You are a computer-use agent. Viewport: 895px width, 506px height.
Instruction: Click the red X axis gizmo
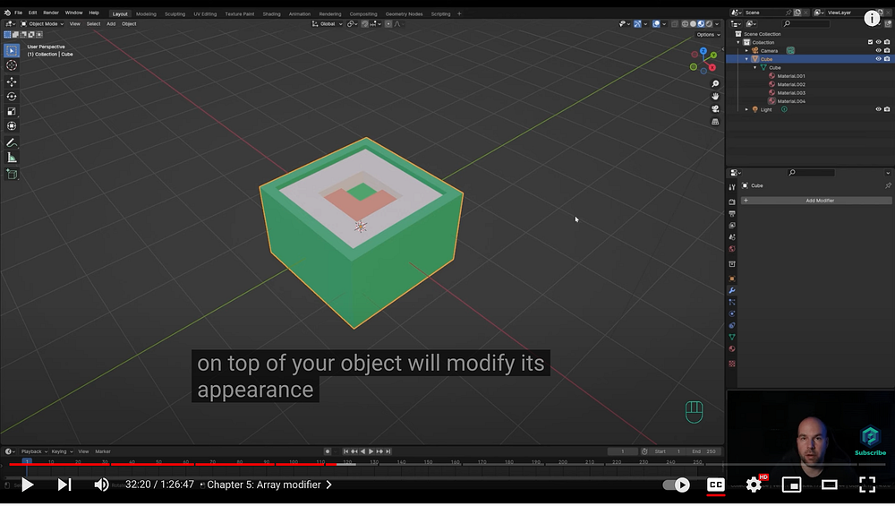pyautogui.click(x=712, y=67)
